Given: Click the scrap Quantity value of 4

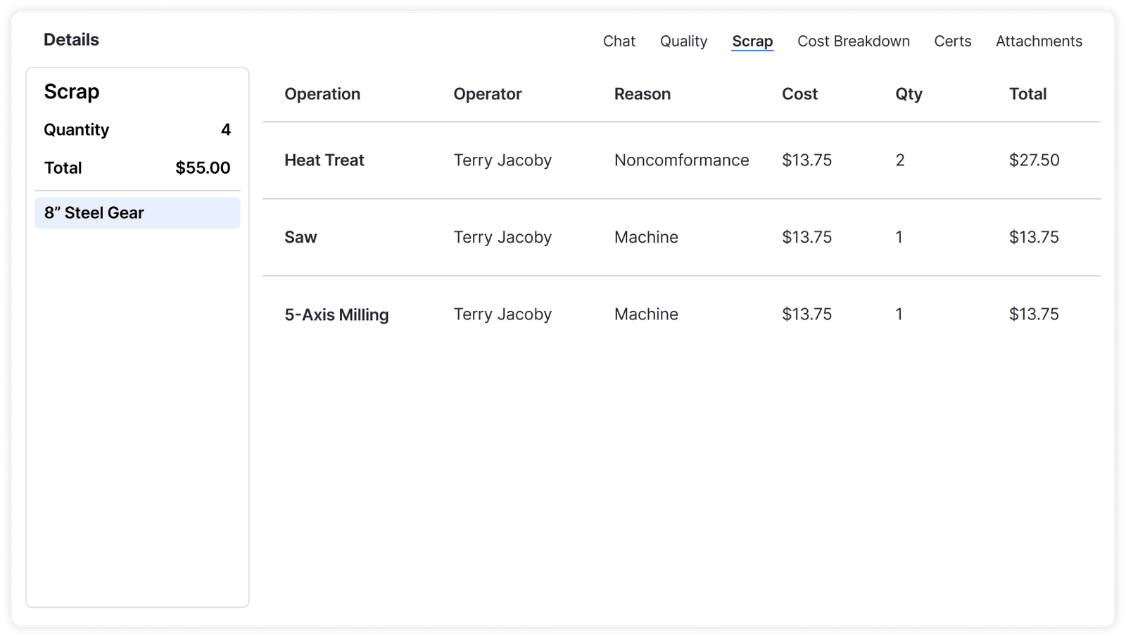Looking at the screenshot, I should tap(224, 129).
